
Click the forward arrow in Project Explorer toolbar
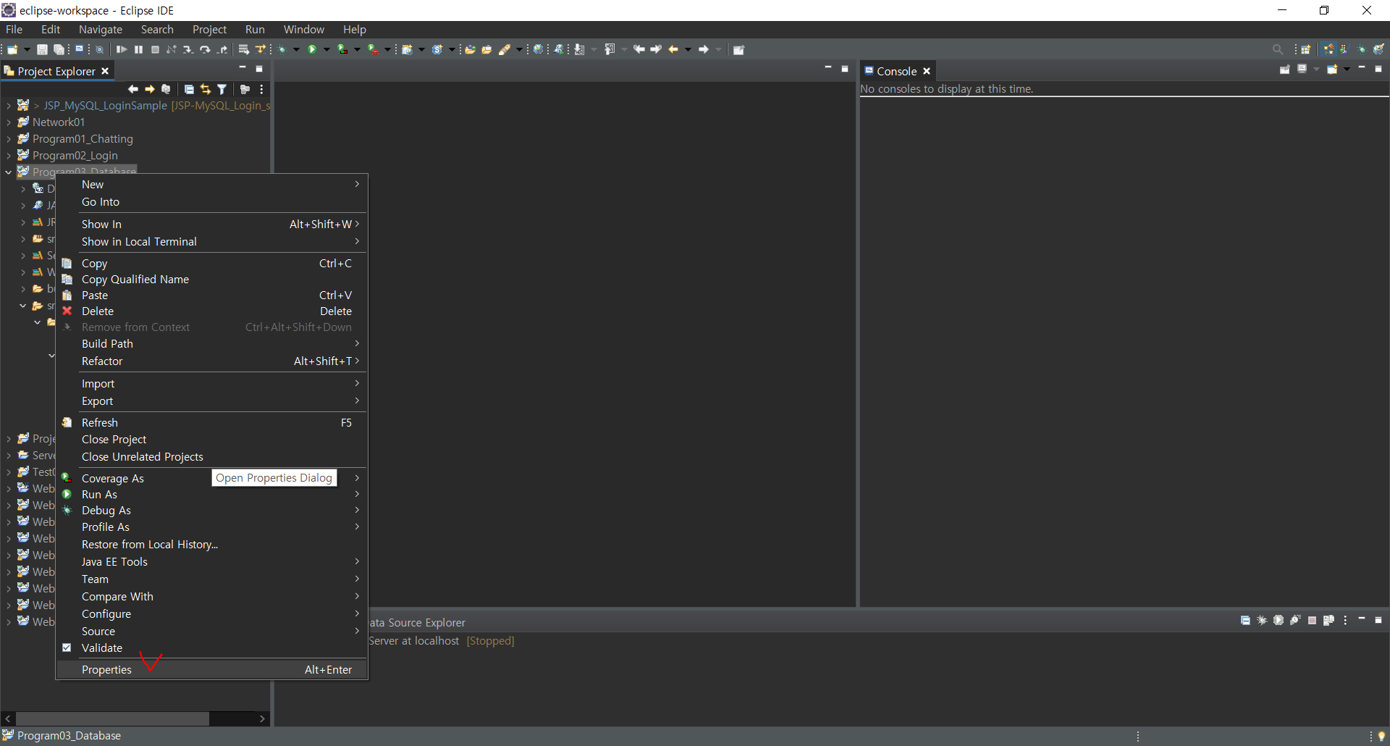(149, 89)
